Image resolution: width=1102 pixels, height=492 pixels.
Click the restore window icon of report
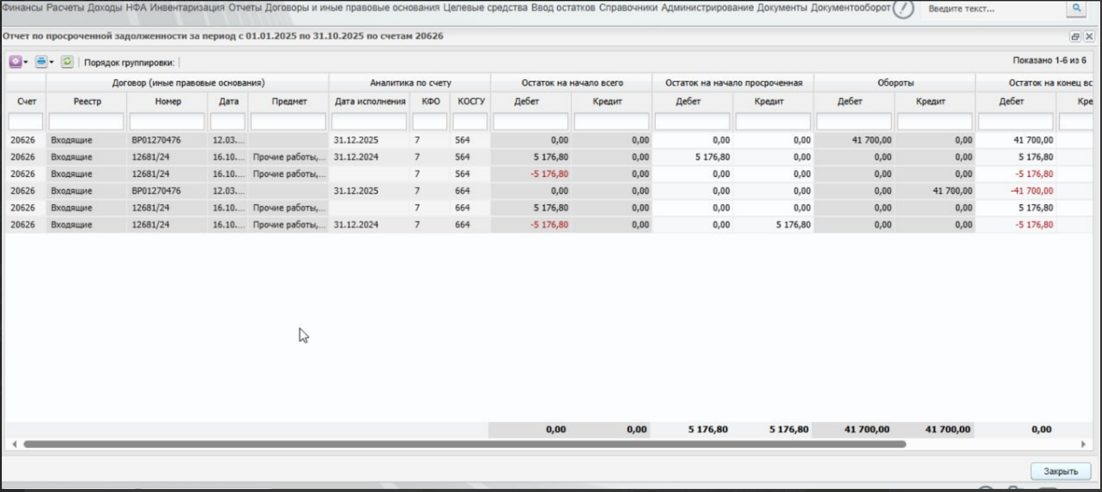(1075, 37)
